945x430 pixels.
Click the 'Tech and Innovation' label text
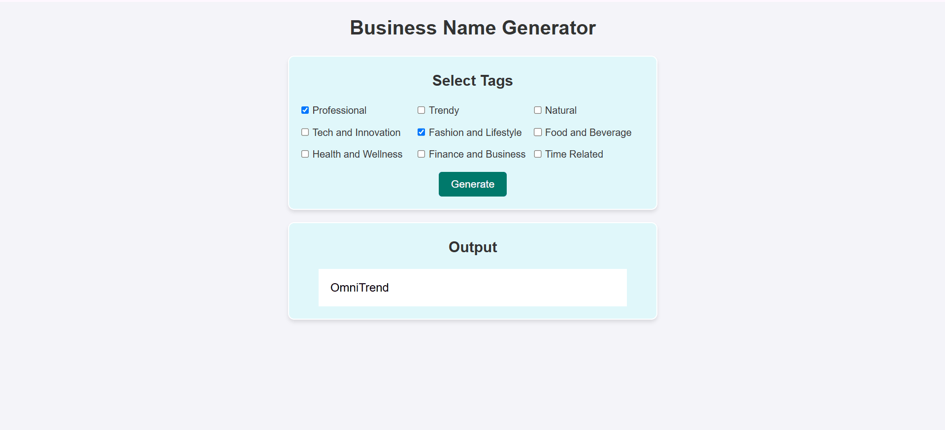[357, 132]
